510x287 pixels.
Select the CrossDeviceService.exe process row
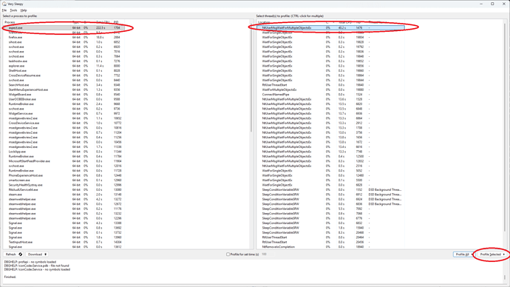64,123
